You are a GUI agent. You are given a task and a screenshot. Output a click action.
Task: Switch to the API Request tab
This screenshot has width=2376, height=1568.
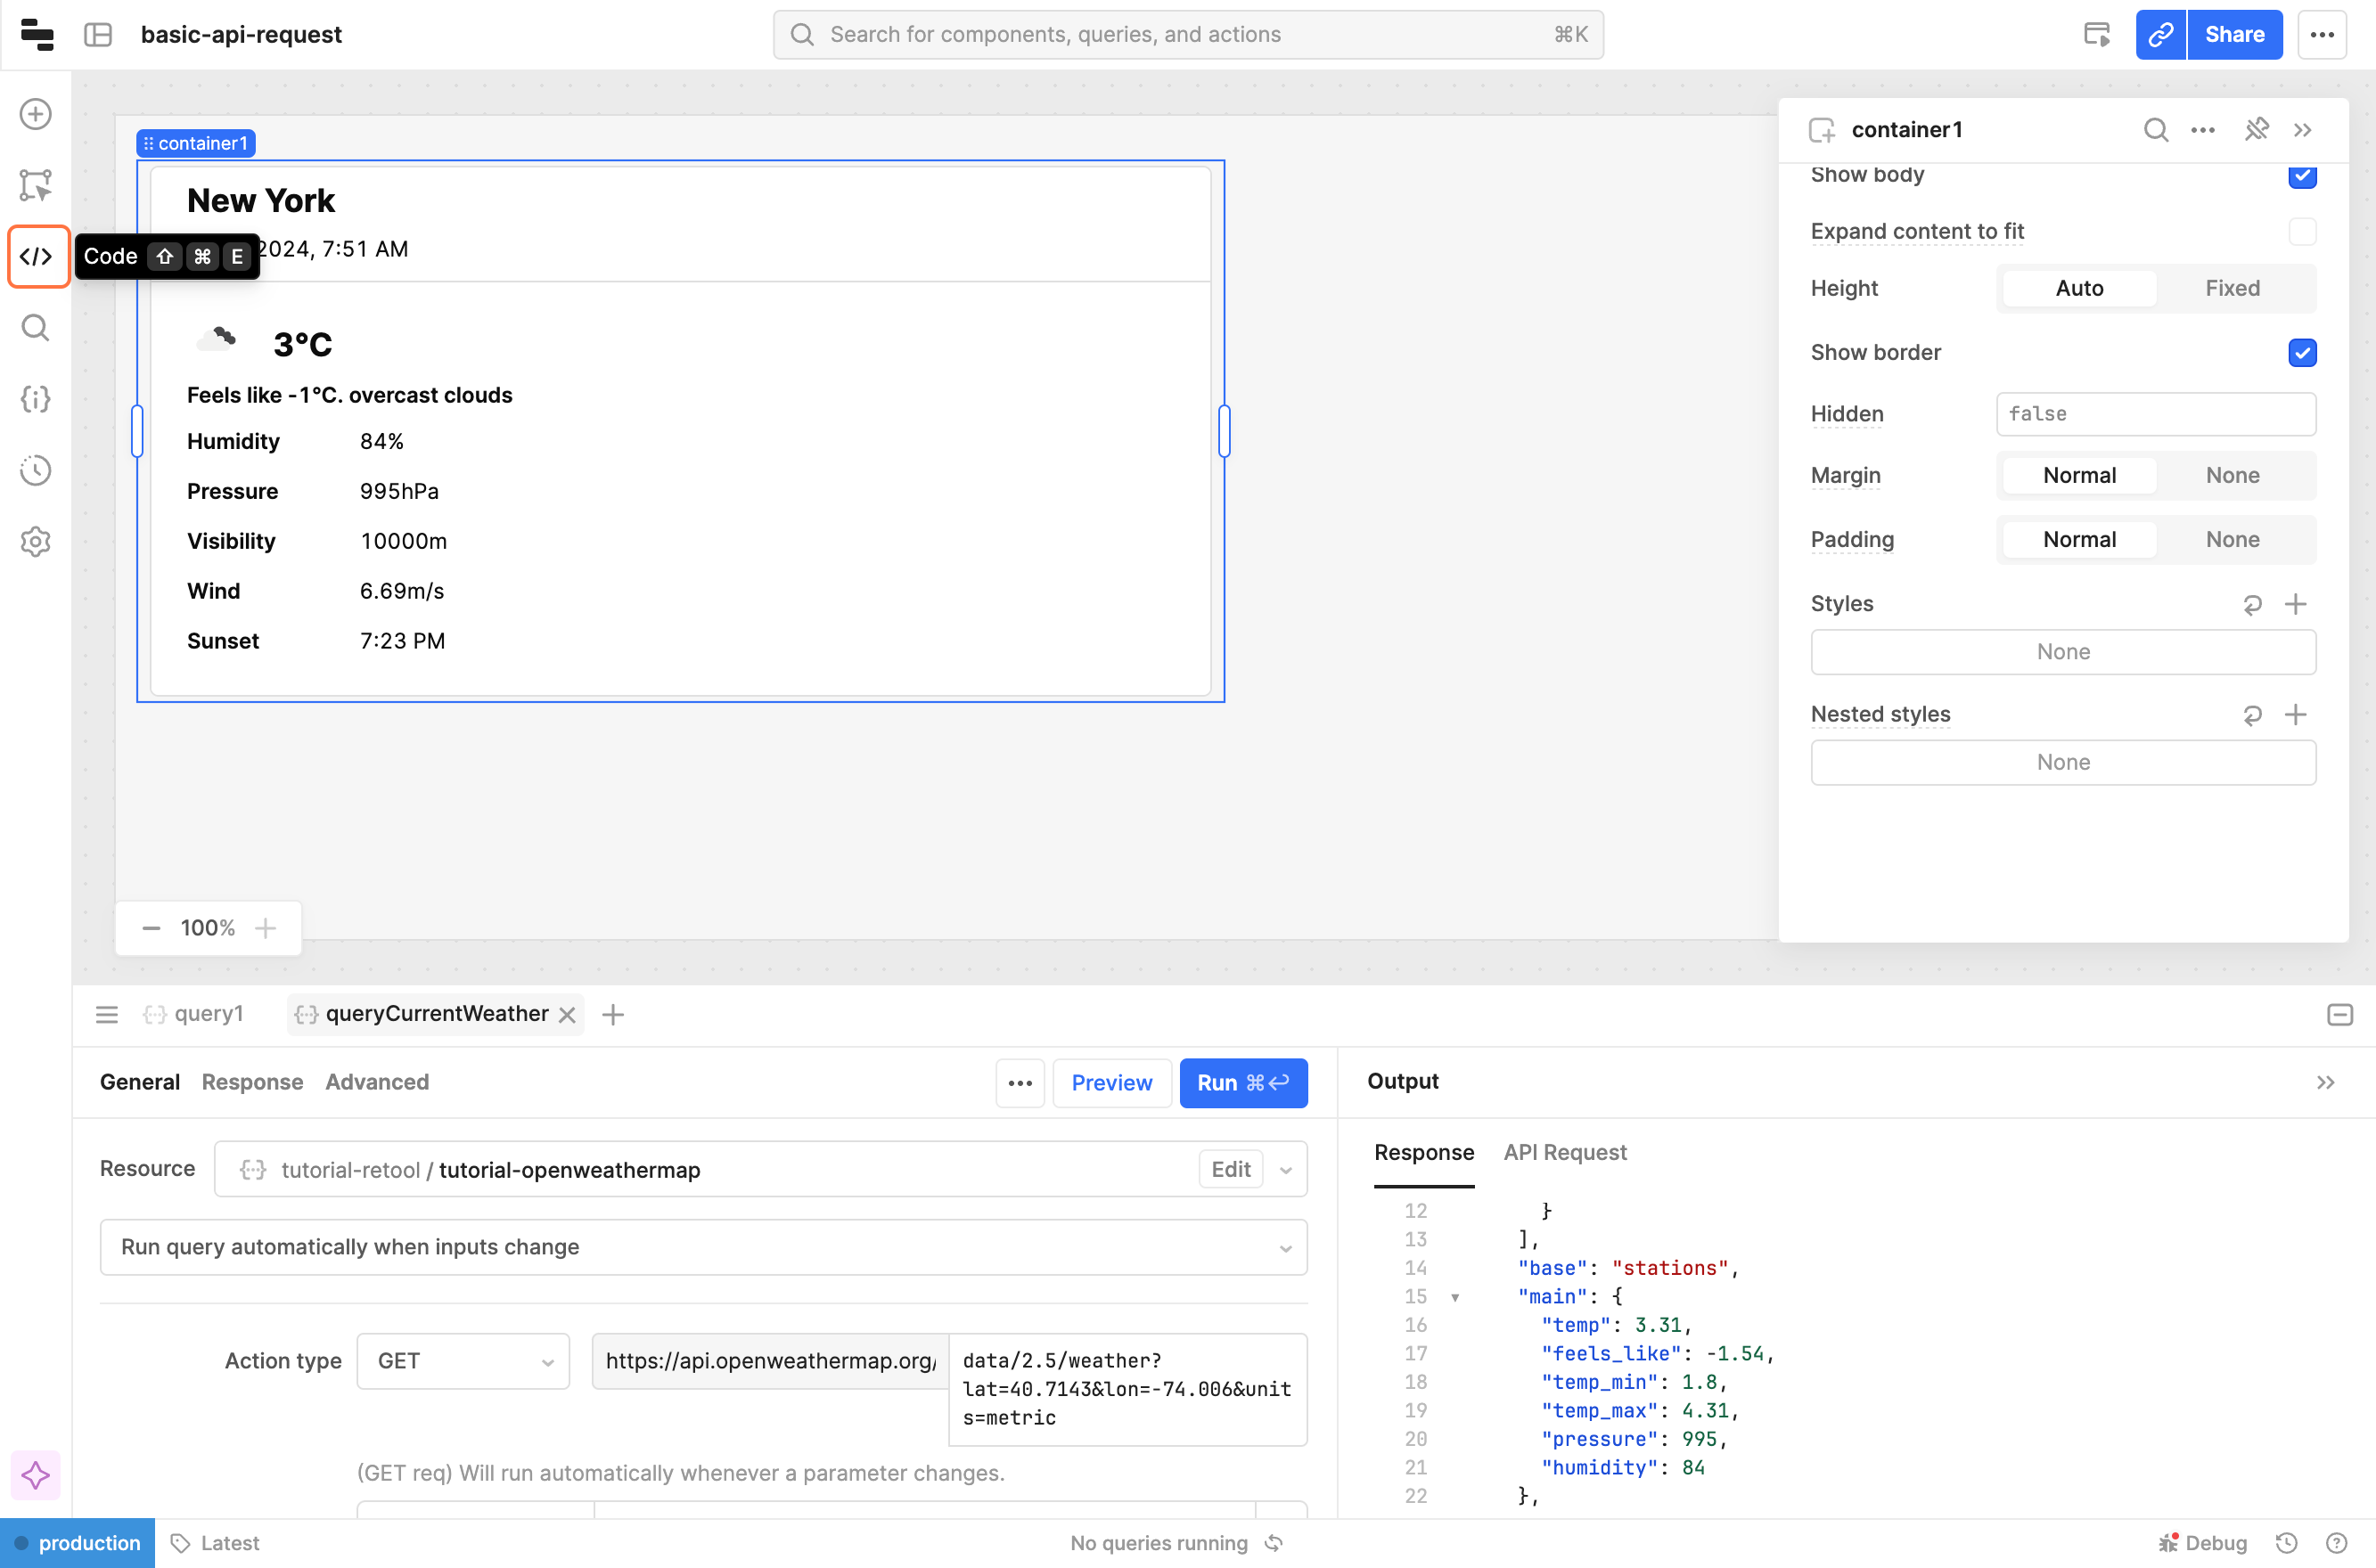click(x=1565, y=1153)
